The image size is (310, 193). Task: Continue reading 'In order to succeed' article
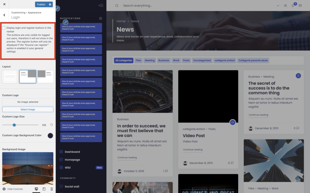tap(127, 157)
